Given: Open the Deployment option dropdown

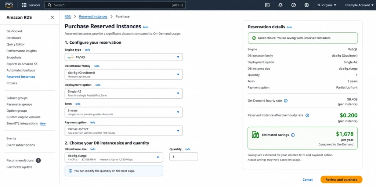Looking at the screenshot, I should [124, 93].
